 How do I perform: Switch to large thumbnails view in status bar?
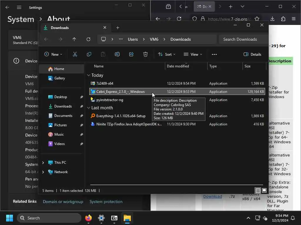pyautogui.click(x=264, y=190)
